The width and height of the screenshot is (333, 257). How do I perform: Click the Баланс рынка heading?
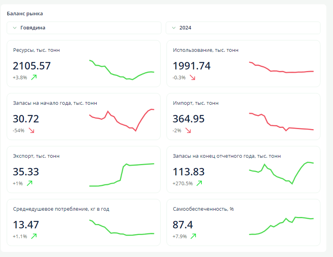25,14
